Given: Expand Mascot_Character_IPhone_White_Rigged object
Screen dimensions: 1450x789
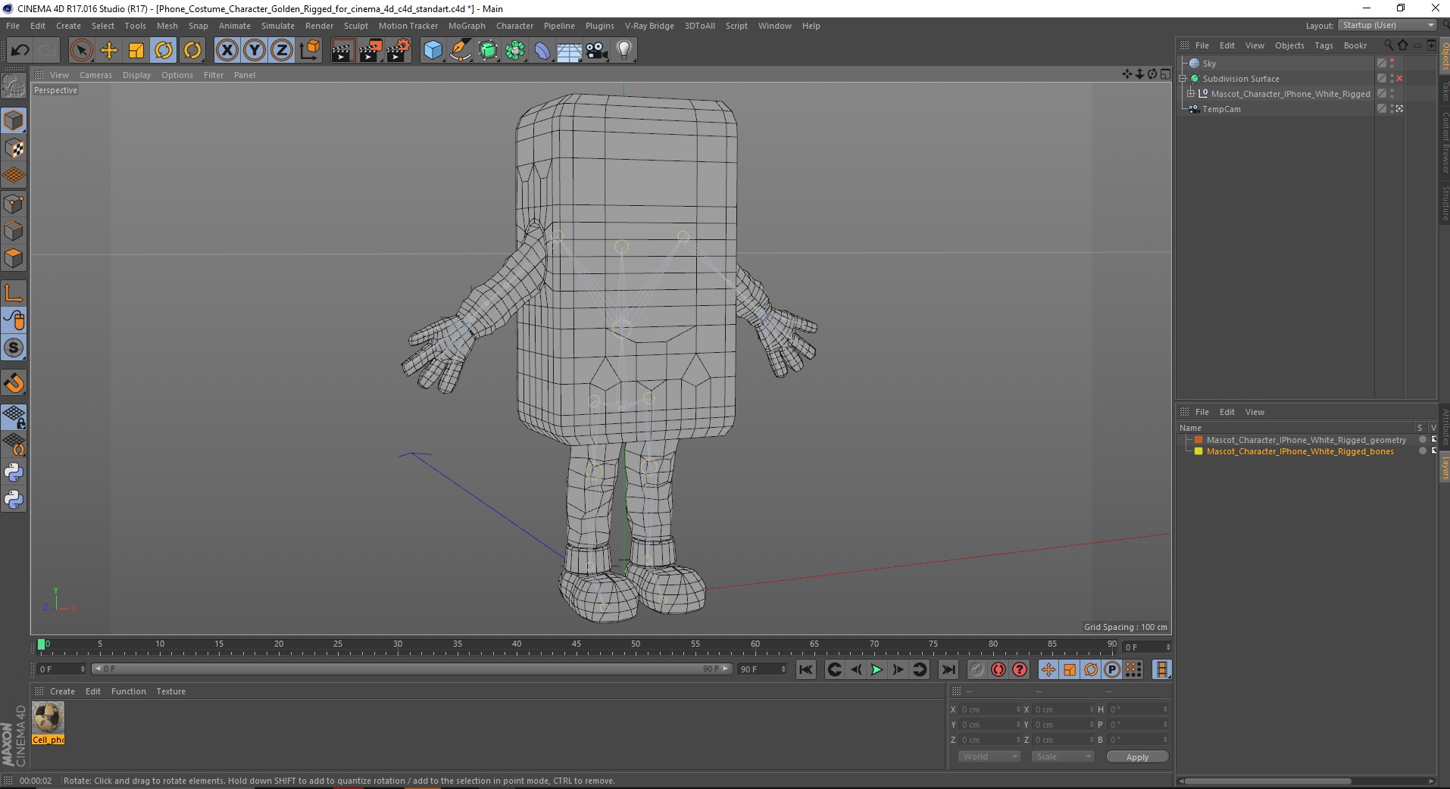Looking at the screenshot, I should (1191, 94).
